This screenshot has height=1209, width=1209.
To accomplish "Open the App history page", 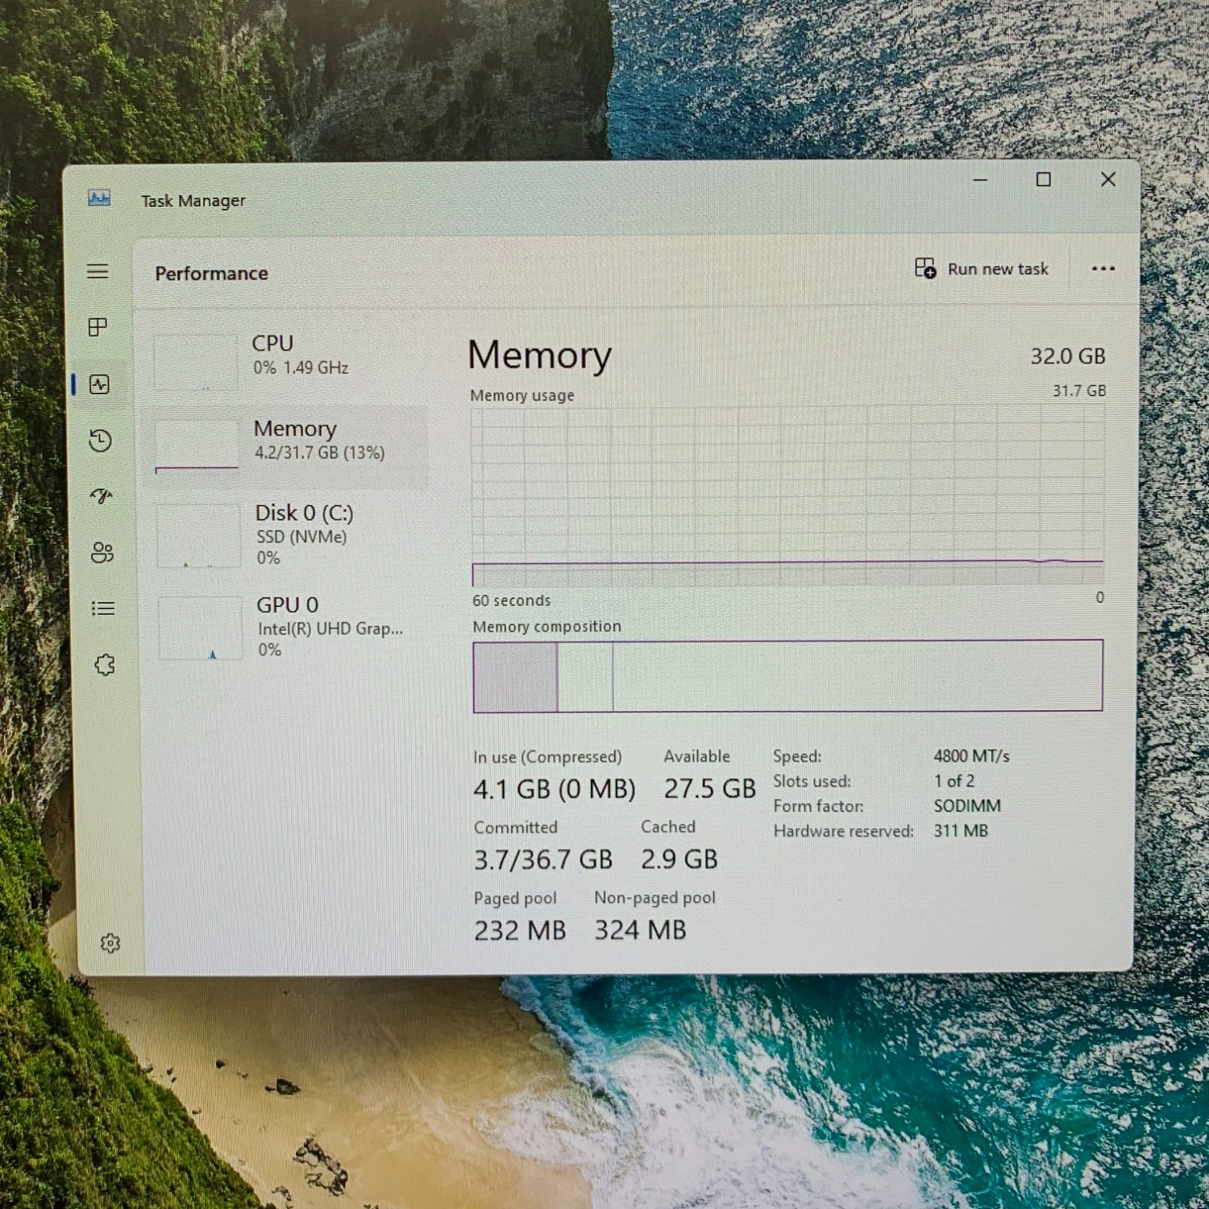I will (100, 441).
